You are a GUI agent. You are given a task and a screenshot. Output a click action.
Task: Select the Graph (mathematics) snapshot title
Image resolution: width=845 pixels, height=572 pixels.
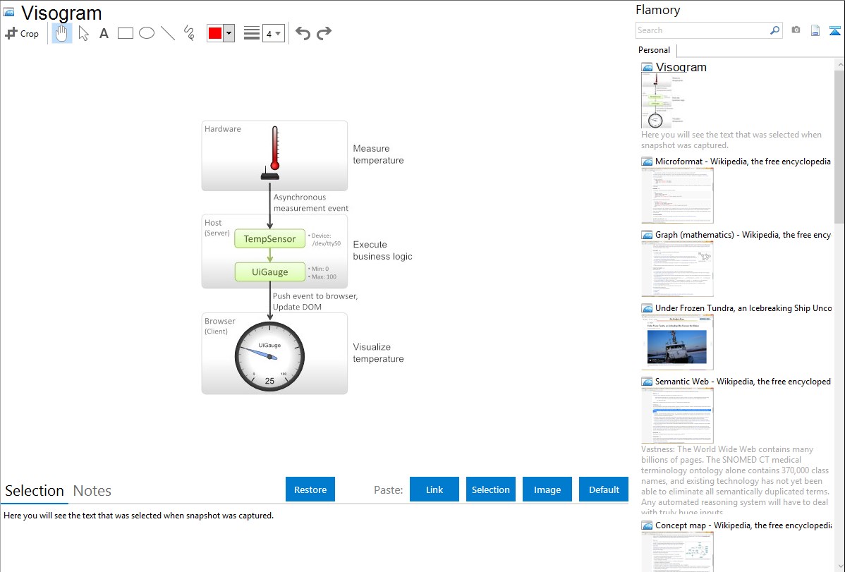pos(743,235)
